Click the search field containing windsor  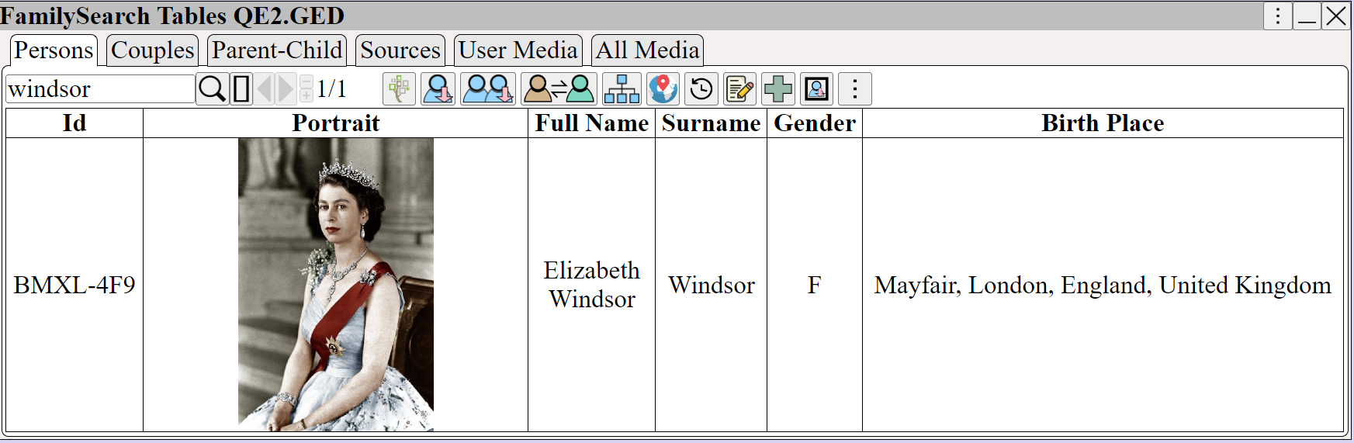point(100,88)
